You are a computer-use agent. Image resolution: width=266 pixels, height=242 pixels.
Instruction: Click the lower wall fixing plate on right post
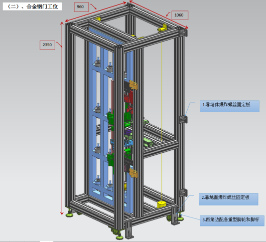click(x=183, y=193)
